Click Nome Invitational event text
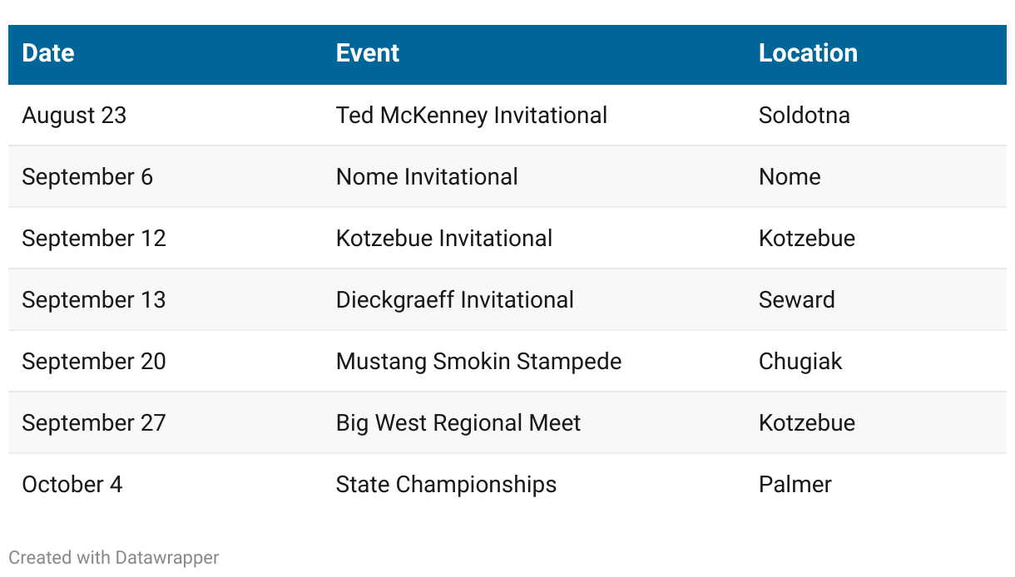Image resolution: width=1015 pixels, height=577 pixels. (427, 176)
